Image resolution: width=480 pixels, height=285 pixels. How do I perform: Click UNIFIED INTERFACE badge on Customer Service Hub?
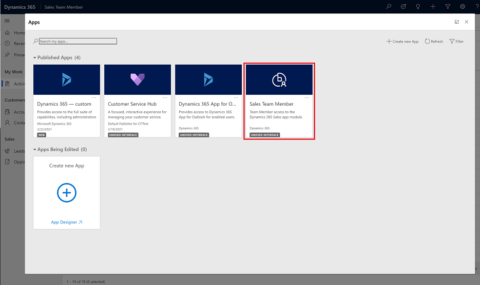click(123, 135)
